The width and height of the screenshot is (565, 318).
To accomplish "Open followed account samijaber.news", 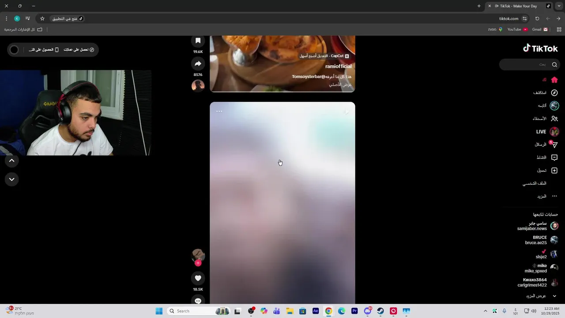I will coord(537,226).
